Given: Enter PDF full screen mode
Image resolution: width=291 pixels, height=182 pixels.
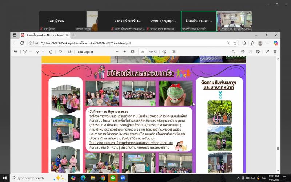Looking at the screenshot, I should (267, 52).
